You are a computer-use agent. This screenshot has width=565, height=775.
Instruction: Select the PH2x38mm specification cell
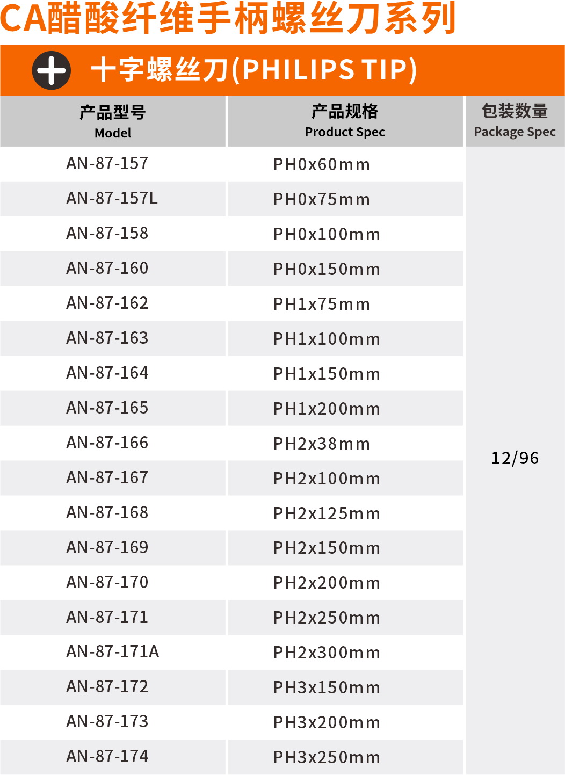coord(321,444)
